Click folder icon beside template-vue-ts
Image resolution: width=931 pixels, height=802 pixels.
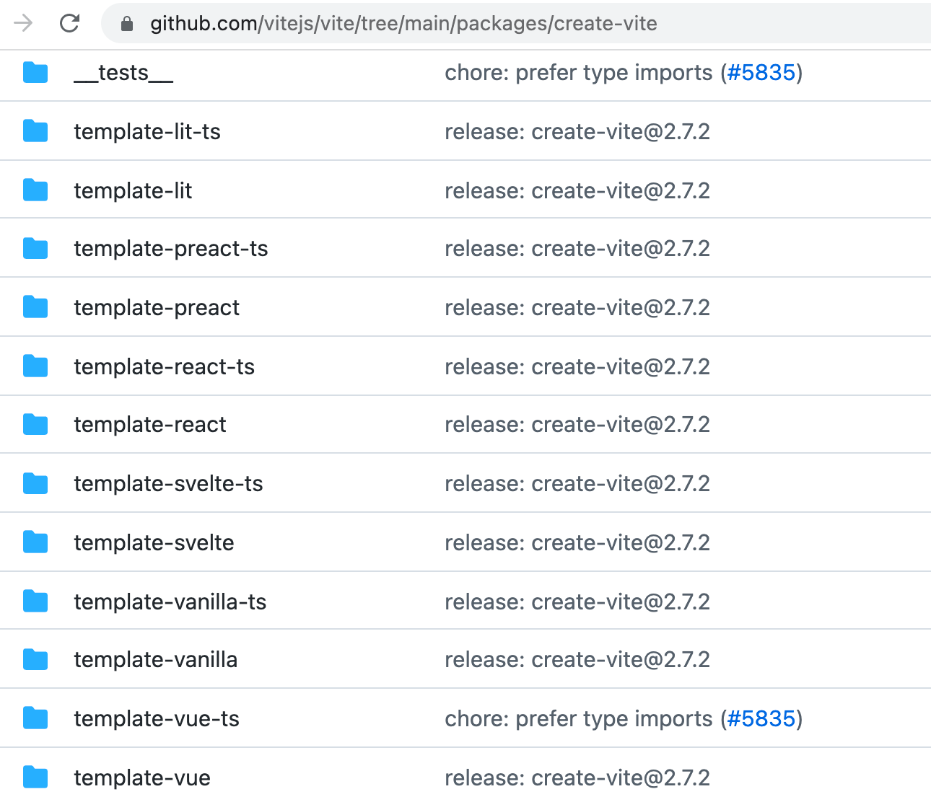click(35, 719)
